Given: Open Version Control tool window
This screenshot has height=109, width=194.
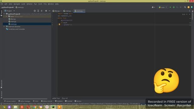Looking at the screenshot, I should [10, 101].
